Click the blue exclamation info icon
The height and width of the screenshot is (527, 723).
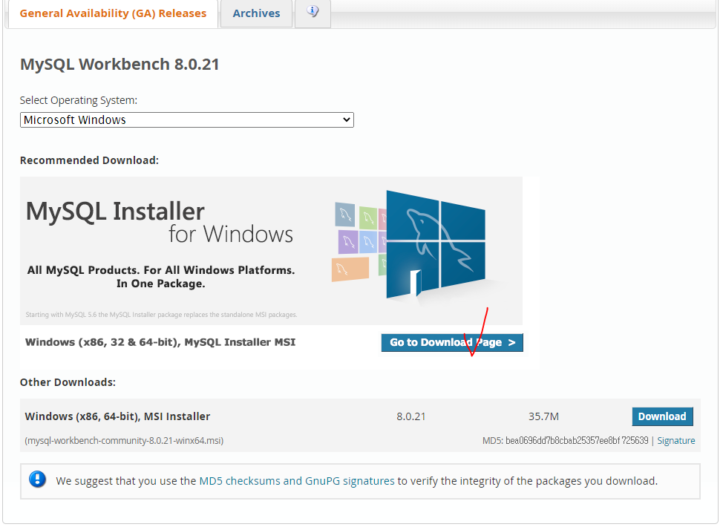[x=37, y=479]
